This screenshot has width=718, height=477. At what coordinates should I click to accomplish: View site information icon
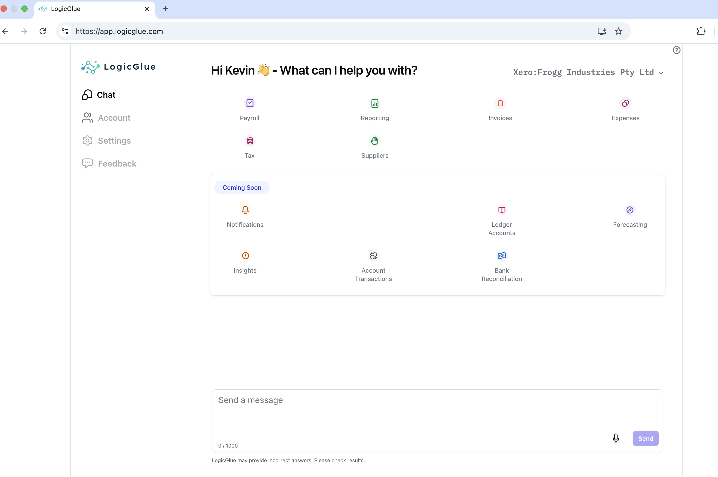tap(65, 31)
